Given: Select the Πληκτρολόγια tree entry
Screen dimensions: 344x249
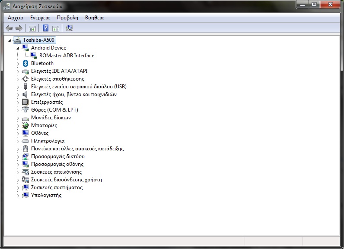Looking at the screenshot, I should [48, 141].
